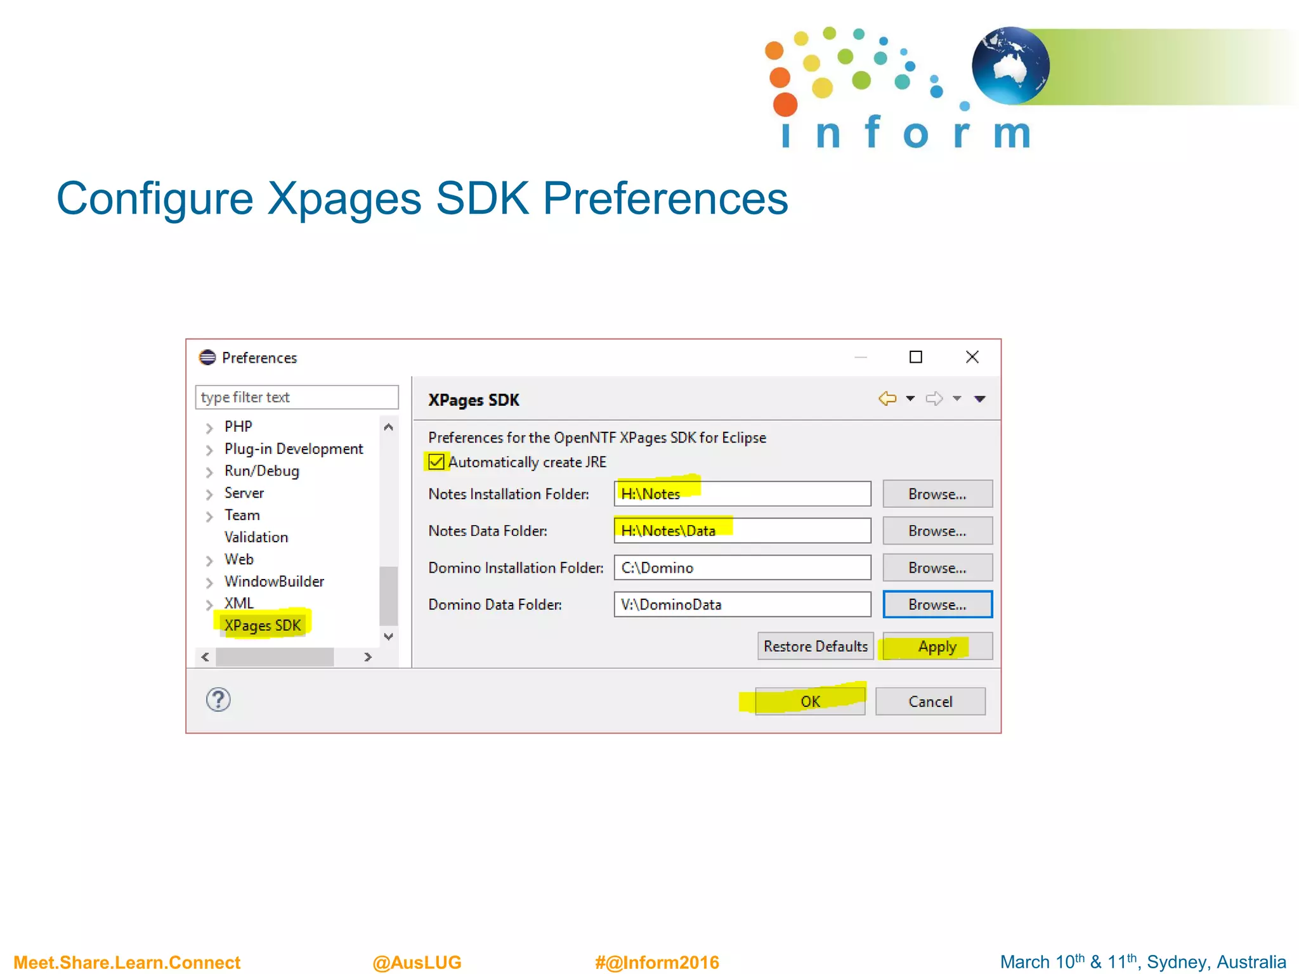The image size is (1299, 974).
Task: Close the Preferences dialog window
Action: tap(972, 357)
